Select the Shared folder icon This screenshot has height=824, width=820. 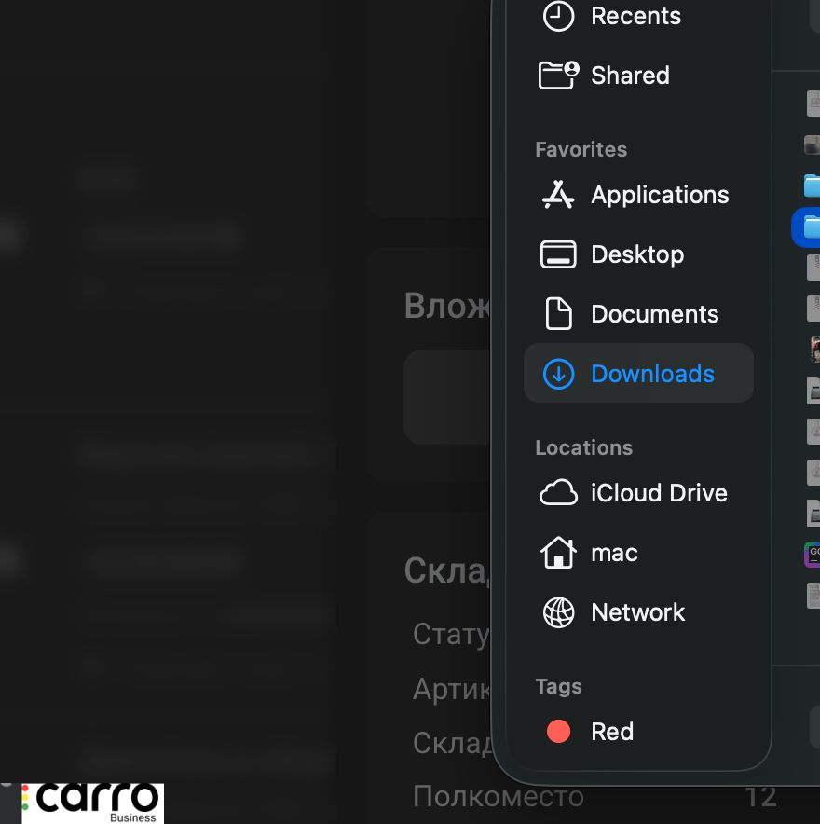pos(559,76)
